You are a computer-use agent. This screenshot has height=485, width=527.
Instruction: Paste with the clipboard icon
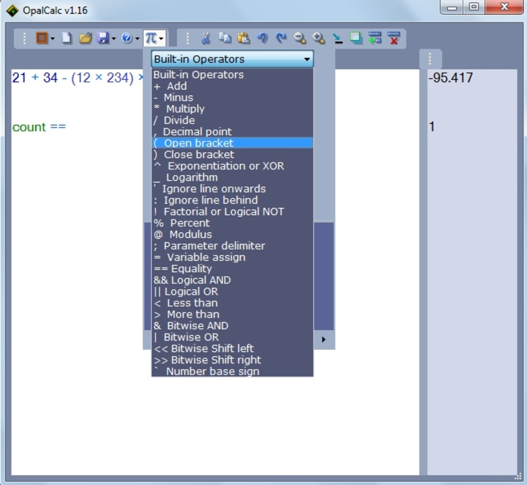(243, 38)
